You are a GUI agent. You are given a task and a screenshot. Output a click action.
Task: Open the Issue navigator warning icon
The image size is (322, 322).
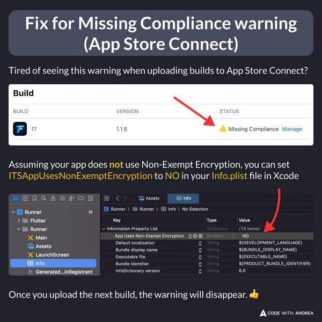[x=53, y=198]
